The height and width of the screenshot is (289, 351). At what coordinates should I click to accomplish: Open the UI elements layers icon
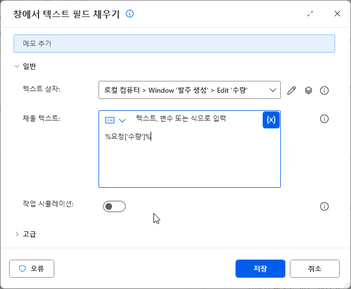coord(308,90)
